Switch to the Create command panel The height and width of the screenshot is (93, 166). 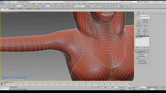click(136, 13)
